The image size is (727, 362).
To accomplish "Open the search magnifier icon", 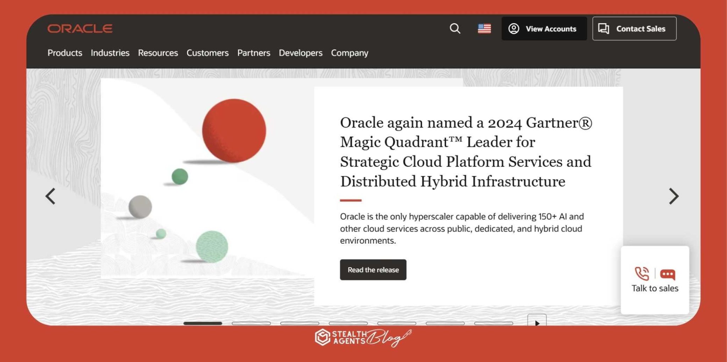I will 455,29.
